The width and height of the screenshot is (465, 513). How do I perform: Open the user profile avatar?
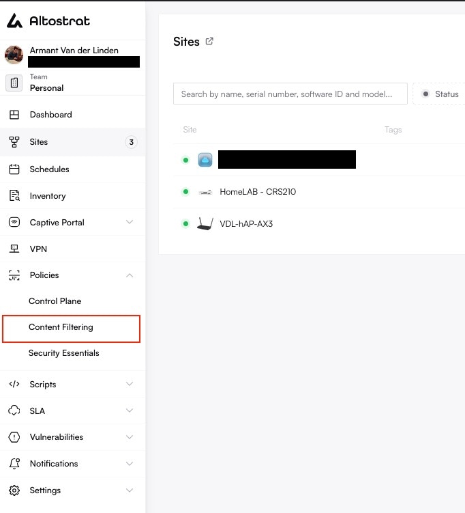[x=14, y=55]
